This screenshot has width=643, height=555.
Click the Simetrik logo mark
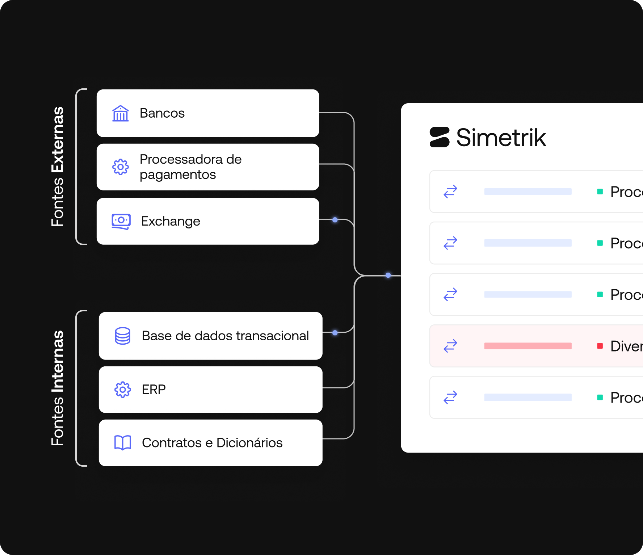[x=440, y=137]
